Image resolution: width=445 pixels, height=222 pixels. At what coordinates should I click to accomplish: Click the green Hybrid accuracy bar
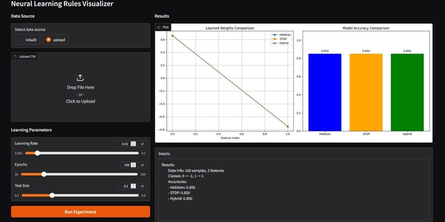(407, 92)
